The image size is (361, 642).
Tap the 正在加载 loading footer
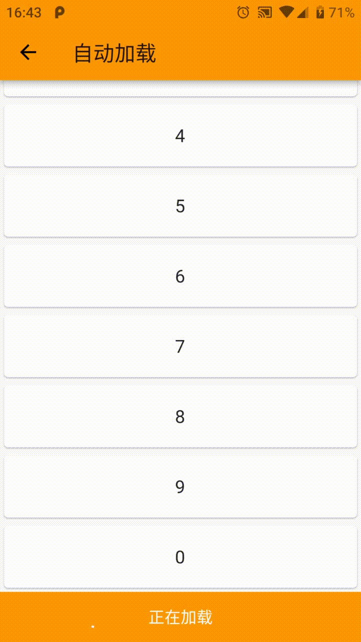click(x=180, y=617)
